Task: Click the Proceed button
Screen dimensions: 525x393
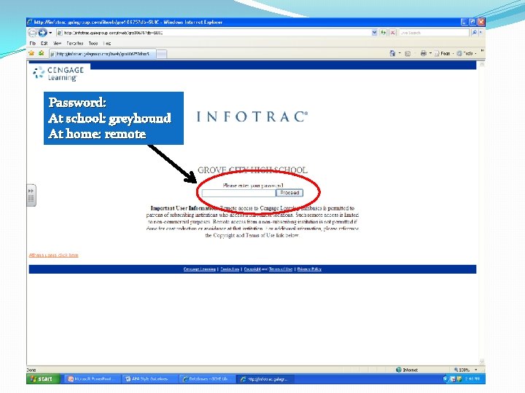Action: 289,193
